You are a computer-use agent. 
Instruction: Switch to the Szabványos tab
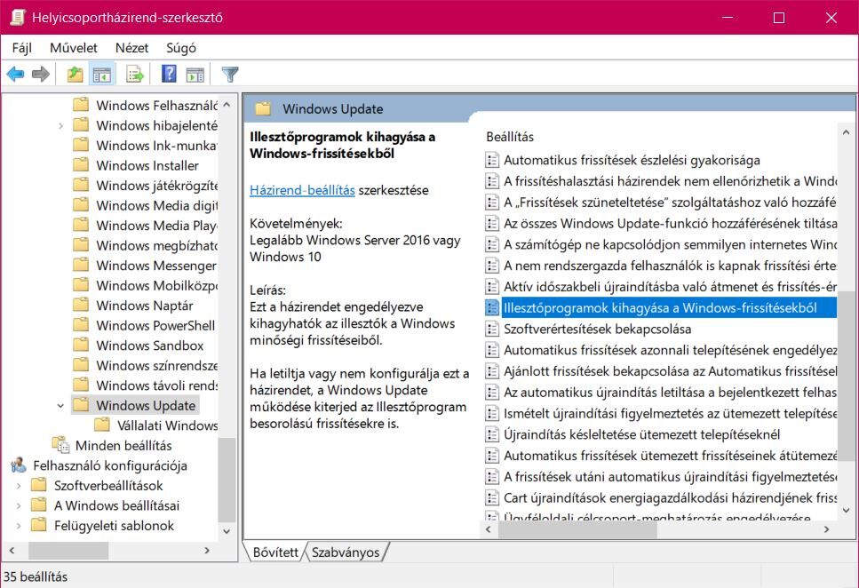click(346, 552)
